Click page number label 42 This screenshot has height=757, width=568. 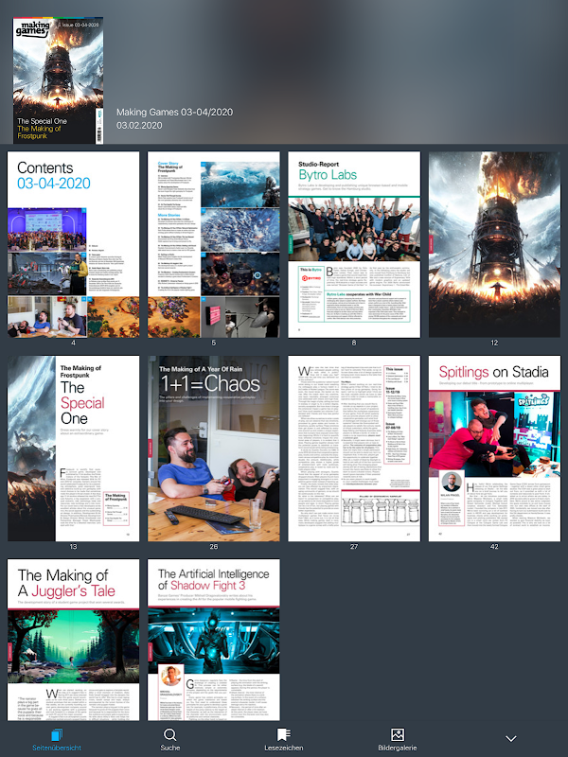coord(494,547)
